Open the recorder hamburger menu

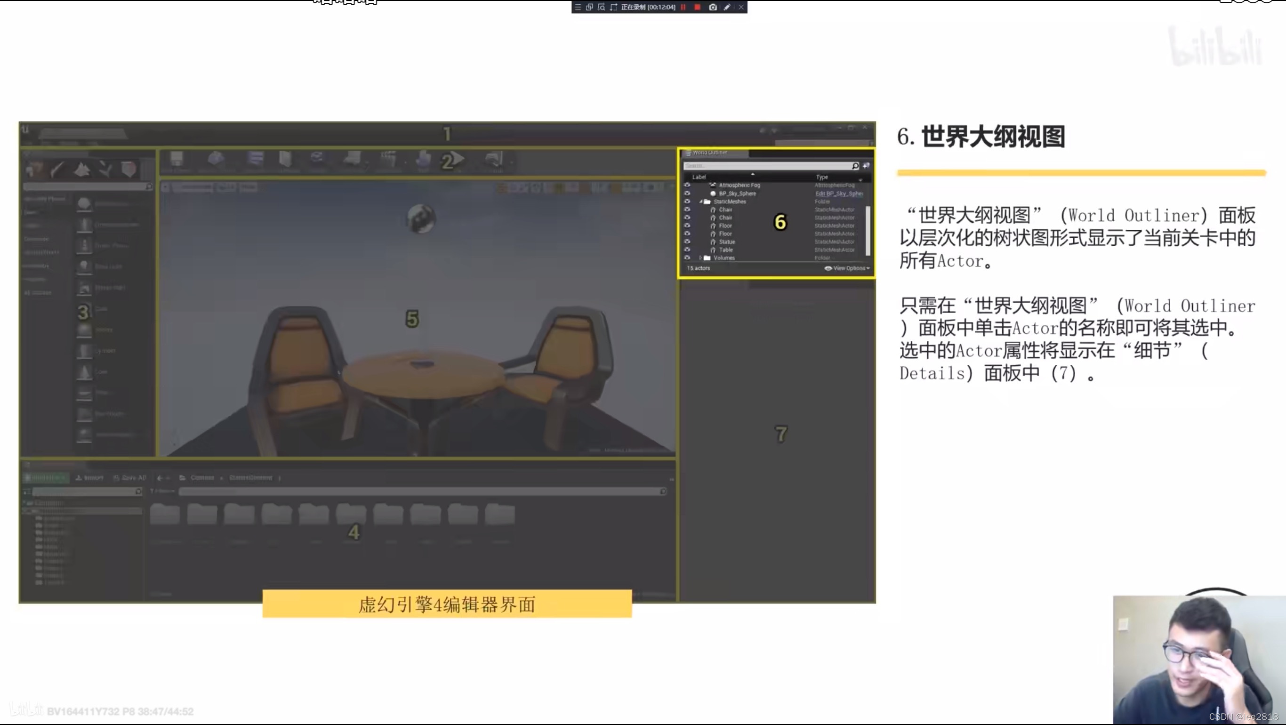click(x=578, y=7)
